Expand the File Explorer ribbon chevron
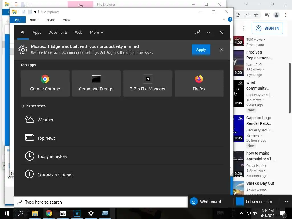 click(224, 19)
